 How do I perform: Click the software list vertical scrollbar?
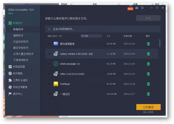160,43
